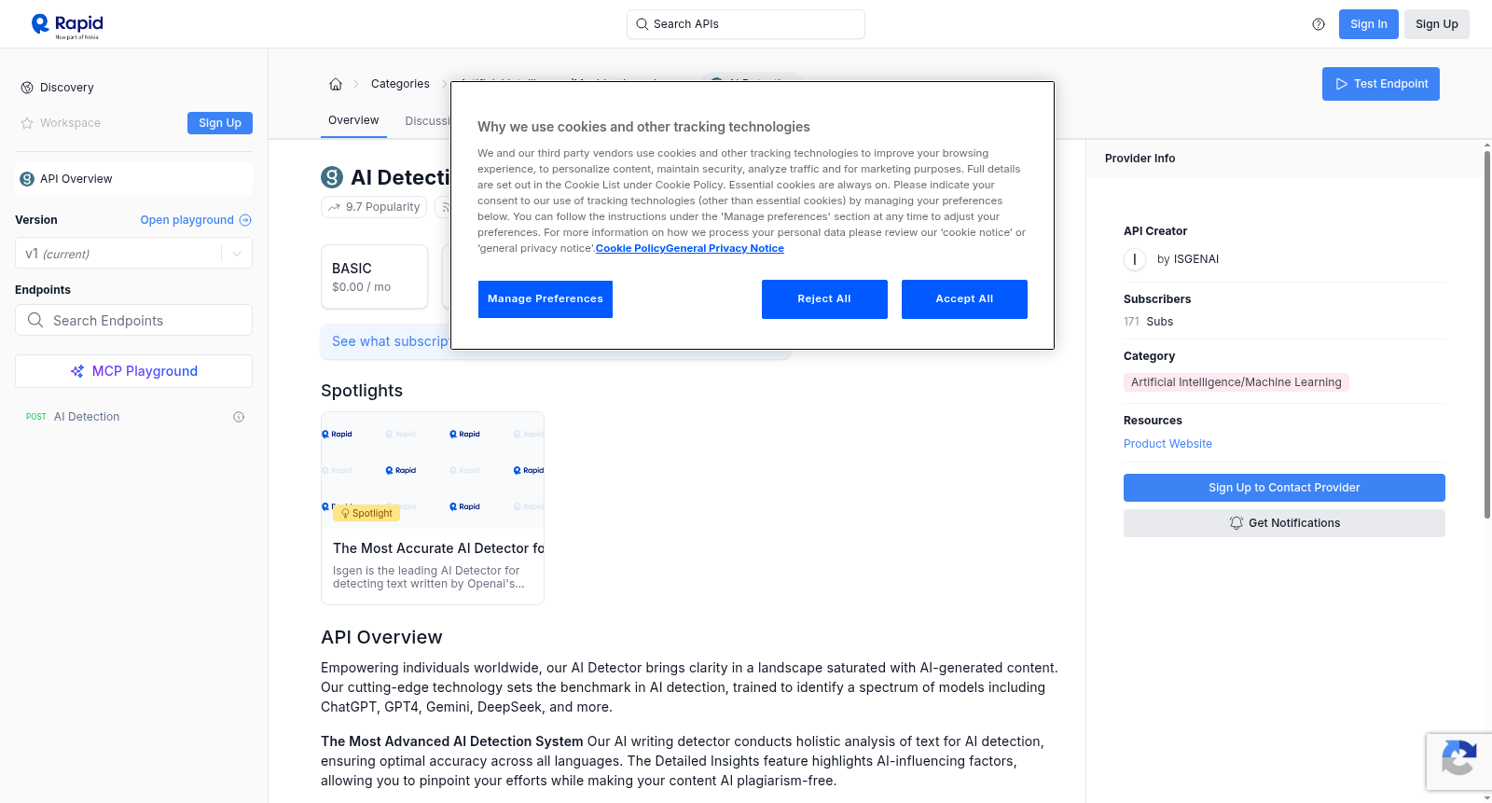
Task: Select API Overview in the sidebar
Action: pos(133,179)
